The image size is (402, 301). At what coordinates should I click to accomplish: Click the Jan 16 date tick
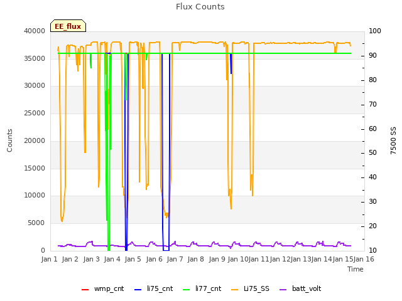(x=364, y=259)
